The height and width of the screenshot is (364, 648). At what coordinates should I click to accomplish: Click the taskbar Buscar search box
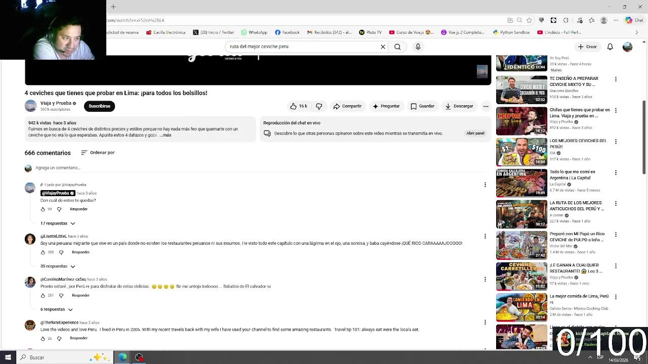tap(65, 357)
